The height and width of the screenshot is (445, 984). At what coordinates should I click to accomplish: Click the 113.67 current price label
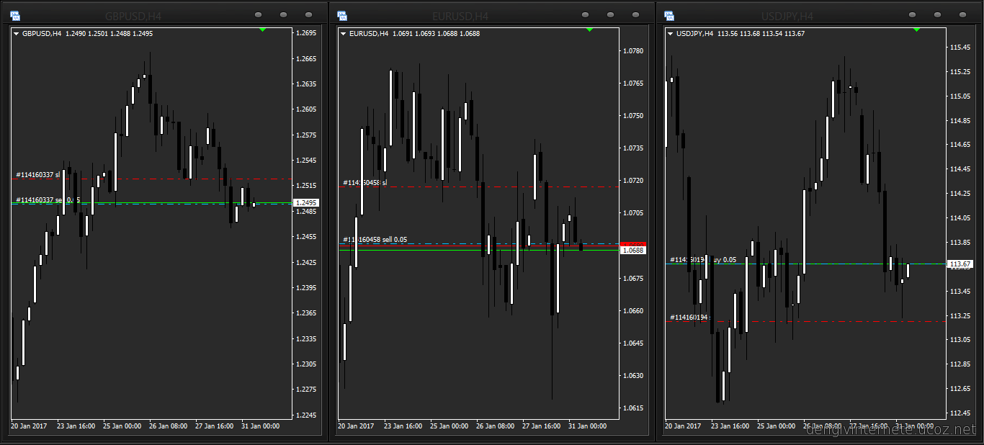pos(958,264)
